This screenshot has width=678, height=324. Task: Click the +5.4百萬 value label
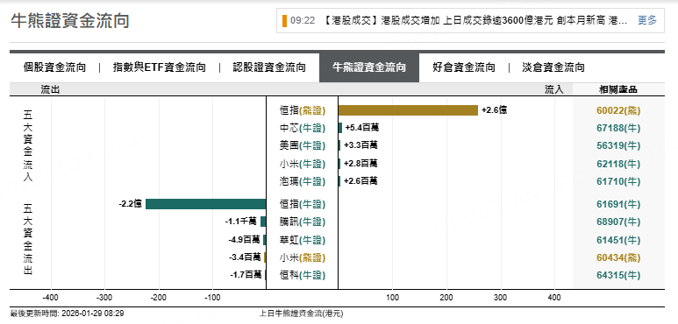(362, 128)
